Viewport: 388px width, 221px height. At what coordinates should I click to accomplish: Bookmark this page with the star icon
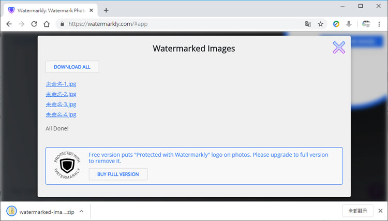click(321, 24)
